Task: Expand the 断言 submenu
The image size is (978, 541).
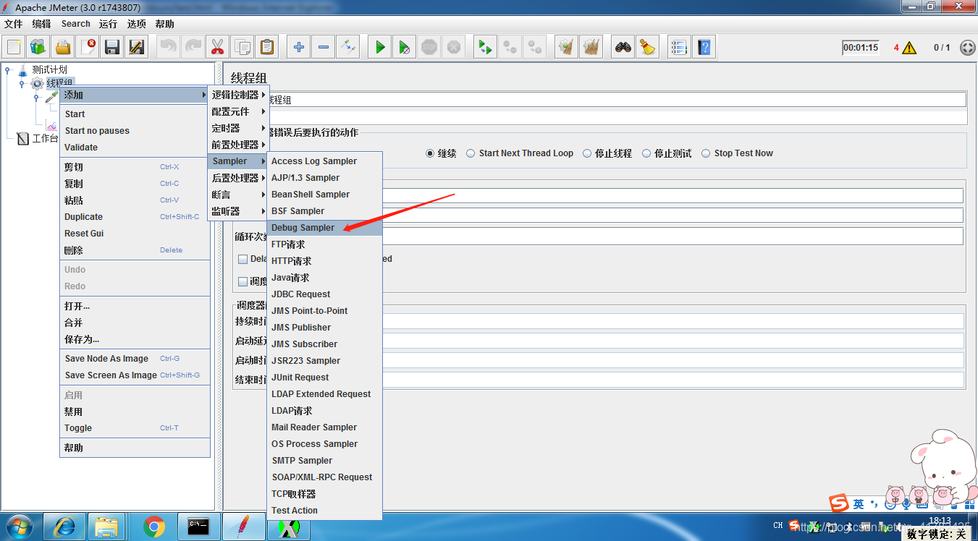Action: (x=238, y=195)
